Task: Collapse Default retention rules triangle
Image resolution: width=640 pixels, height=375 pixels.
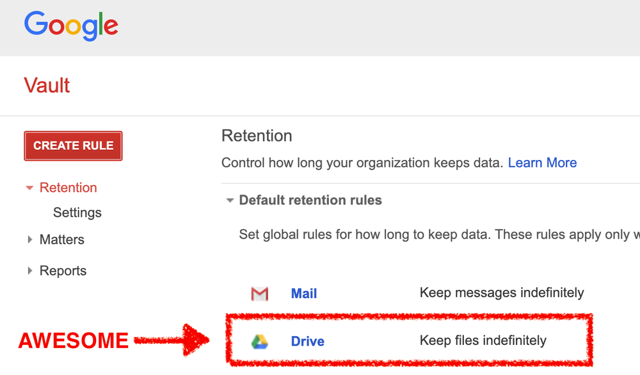Action: tap(230, 200)
